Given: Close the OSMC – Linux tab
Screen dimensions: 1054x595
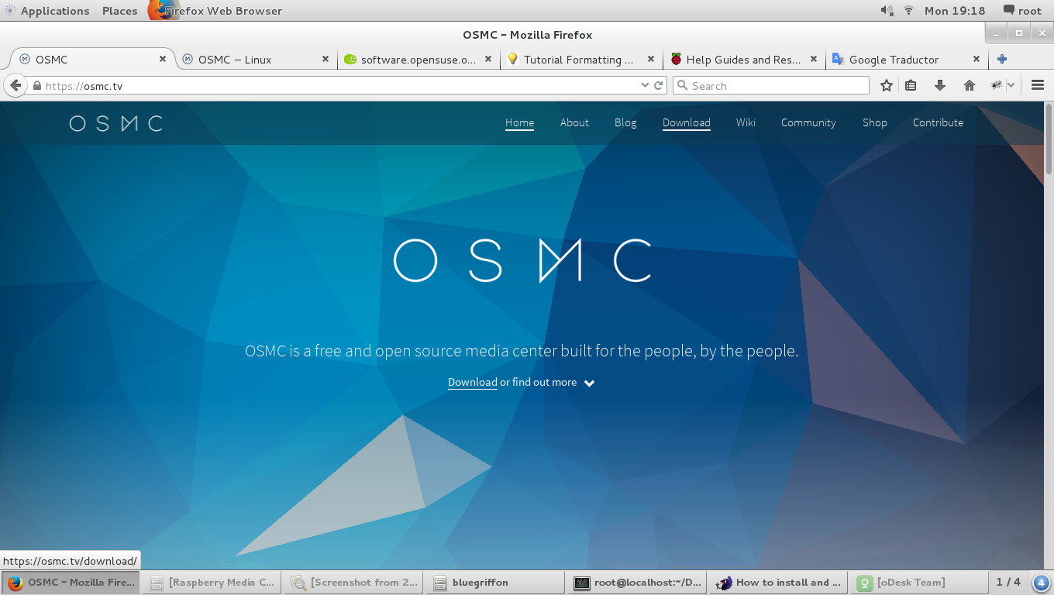Looking at the screenshot, I should (325, 59).
